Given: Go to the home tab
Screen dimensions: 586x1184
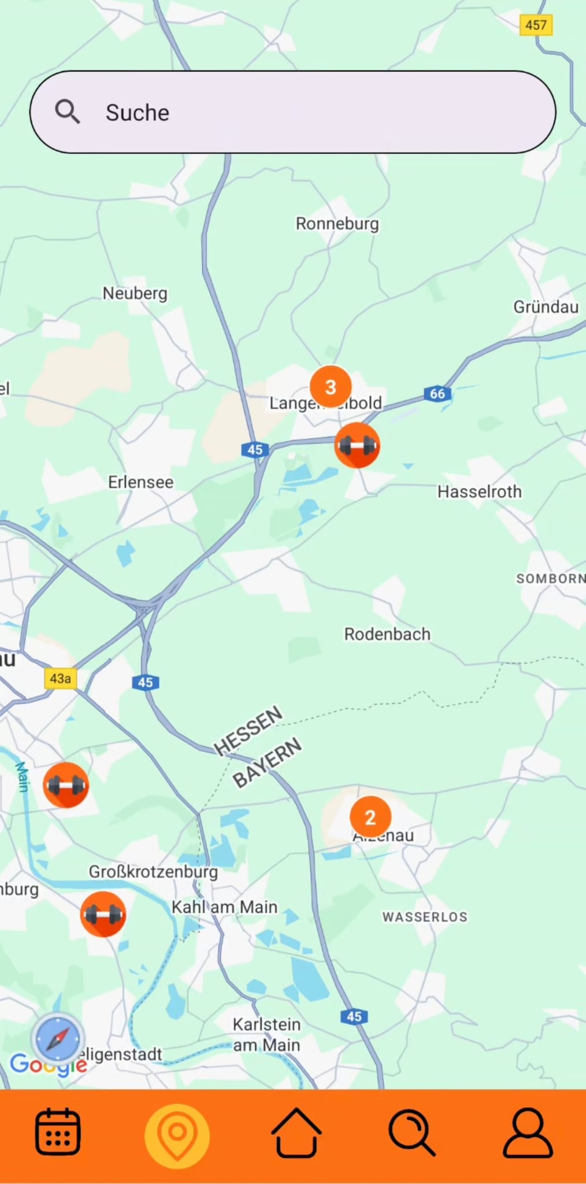Looking at the screenshot, I should (296, 1132).
